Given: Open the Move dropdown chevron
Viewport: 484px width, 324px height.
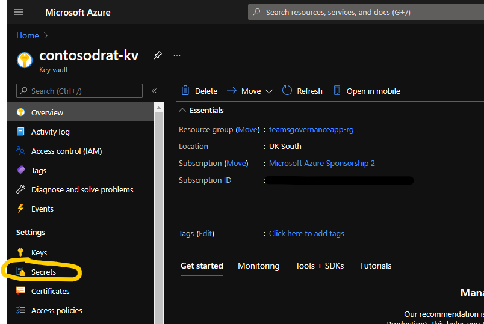Looking at the screenshot, I should pyautogui.click(x=269, y=91).
